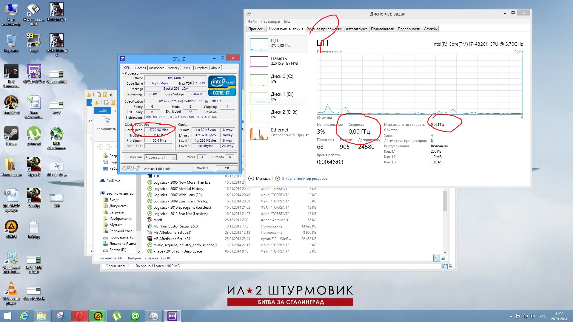Open the Автозагрузка tab in Task Manager
The height and width of the screenshot is (322, 573).
pos(356,29)
